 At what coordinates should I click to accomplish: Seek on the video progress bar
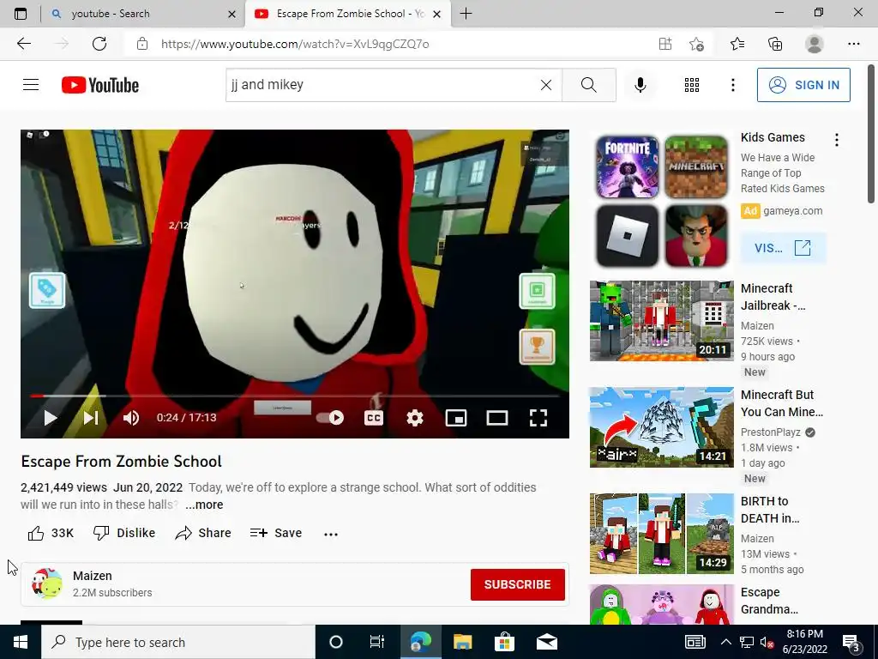[x=295, y=396]
